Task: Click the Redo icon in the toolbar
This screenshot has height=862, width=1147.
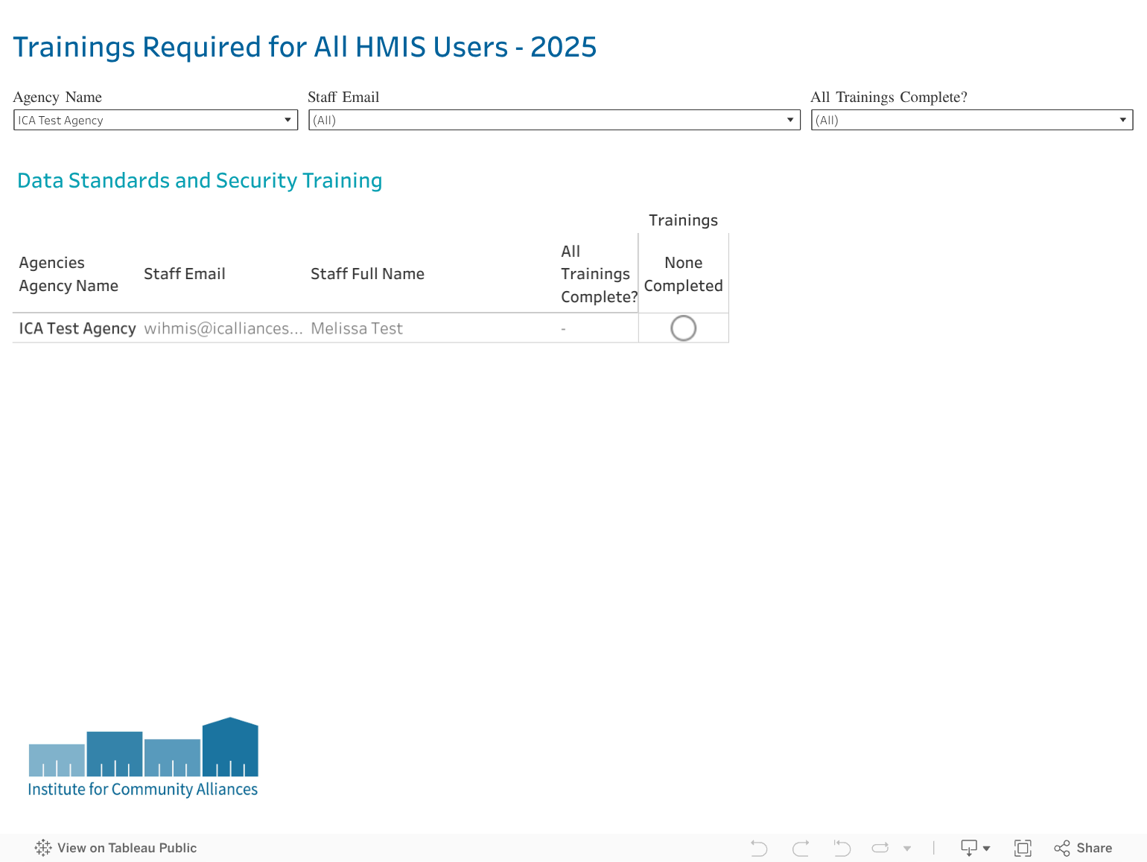Action: (x=801, y=848)
